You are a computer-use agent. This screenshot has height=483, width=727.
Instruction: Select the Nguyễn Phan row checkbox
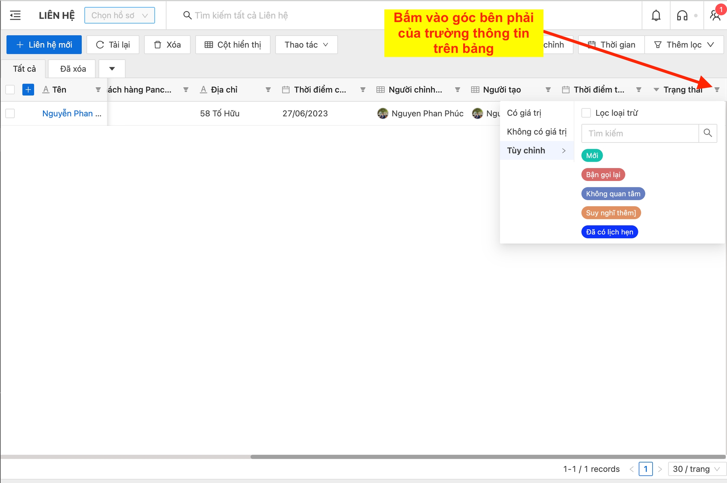coord(10,113)
